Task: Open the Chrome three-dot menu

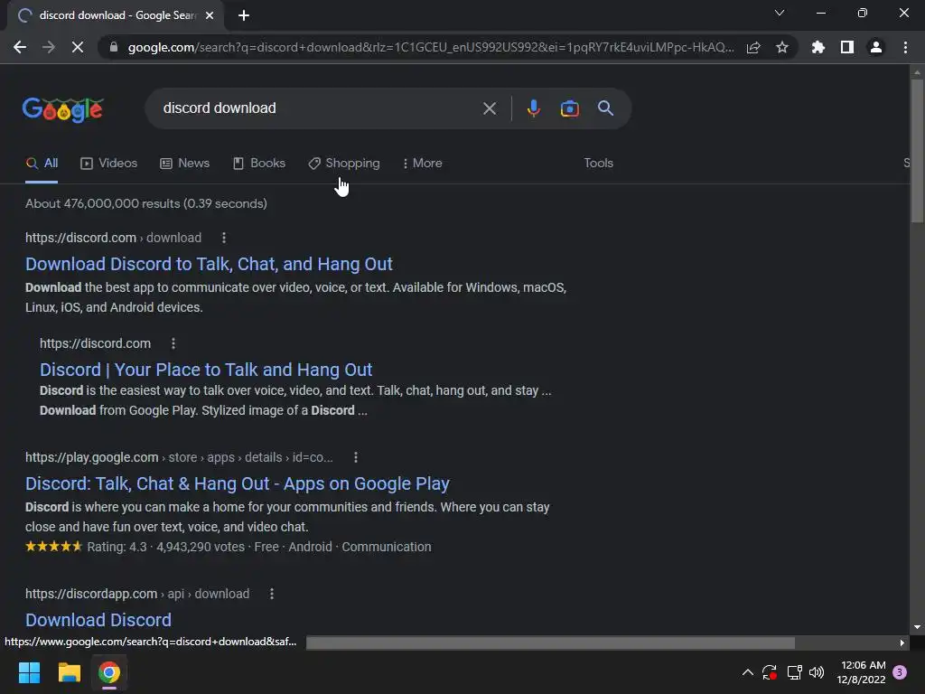Action: click(x=905, y=47)
